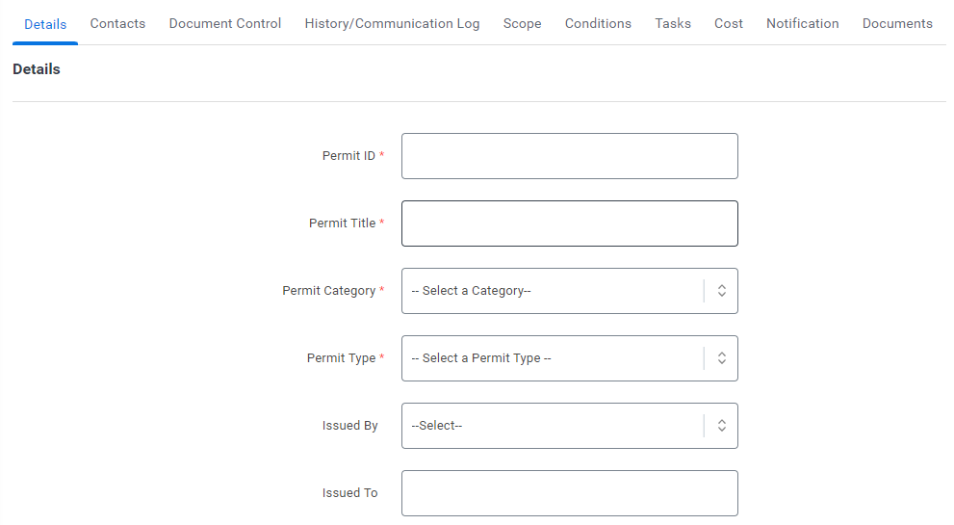Open the Permit Category dropdown
Viewport: 954px width, 525px height.
(x=570, y=291)
